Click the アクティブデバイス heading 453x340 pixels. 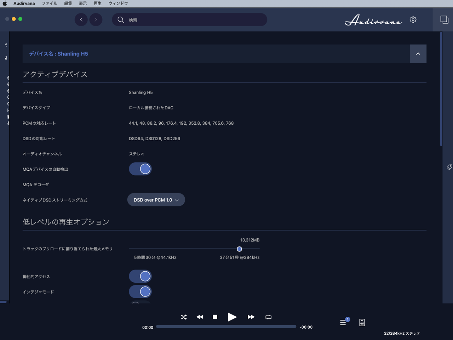click(x=55, y=74)
